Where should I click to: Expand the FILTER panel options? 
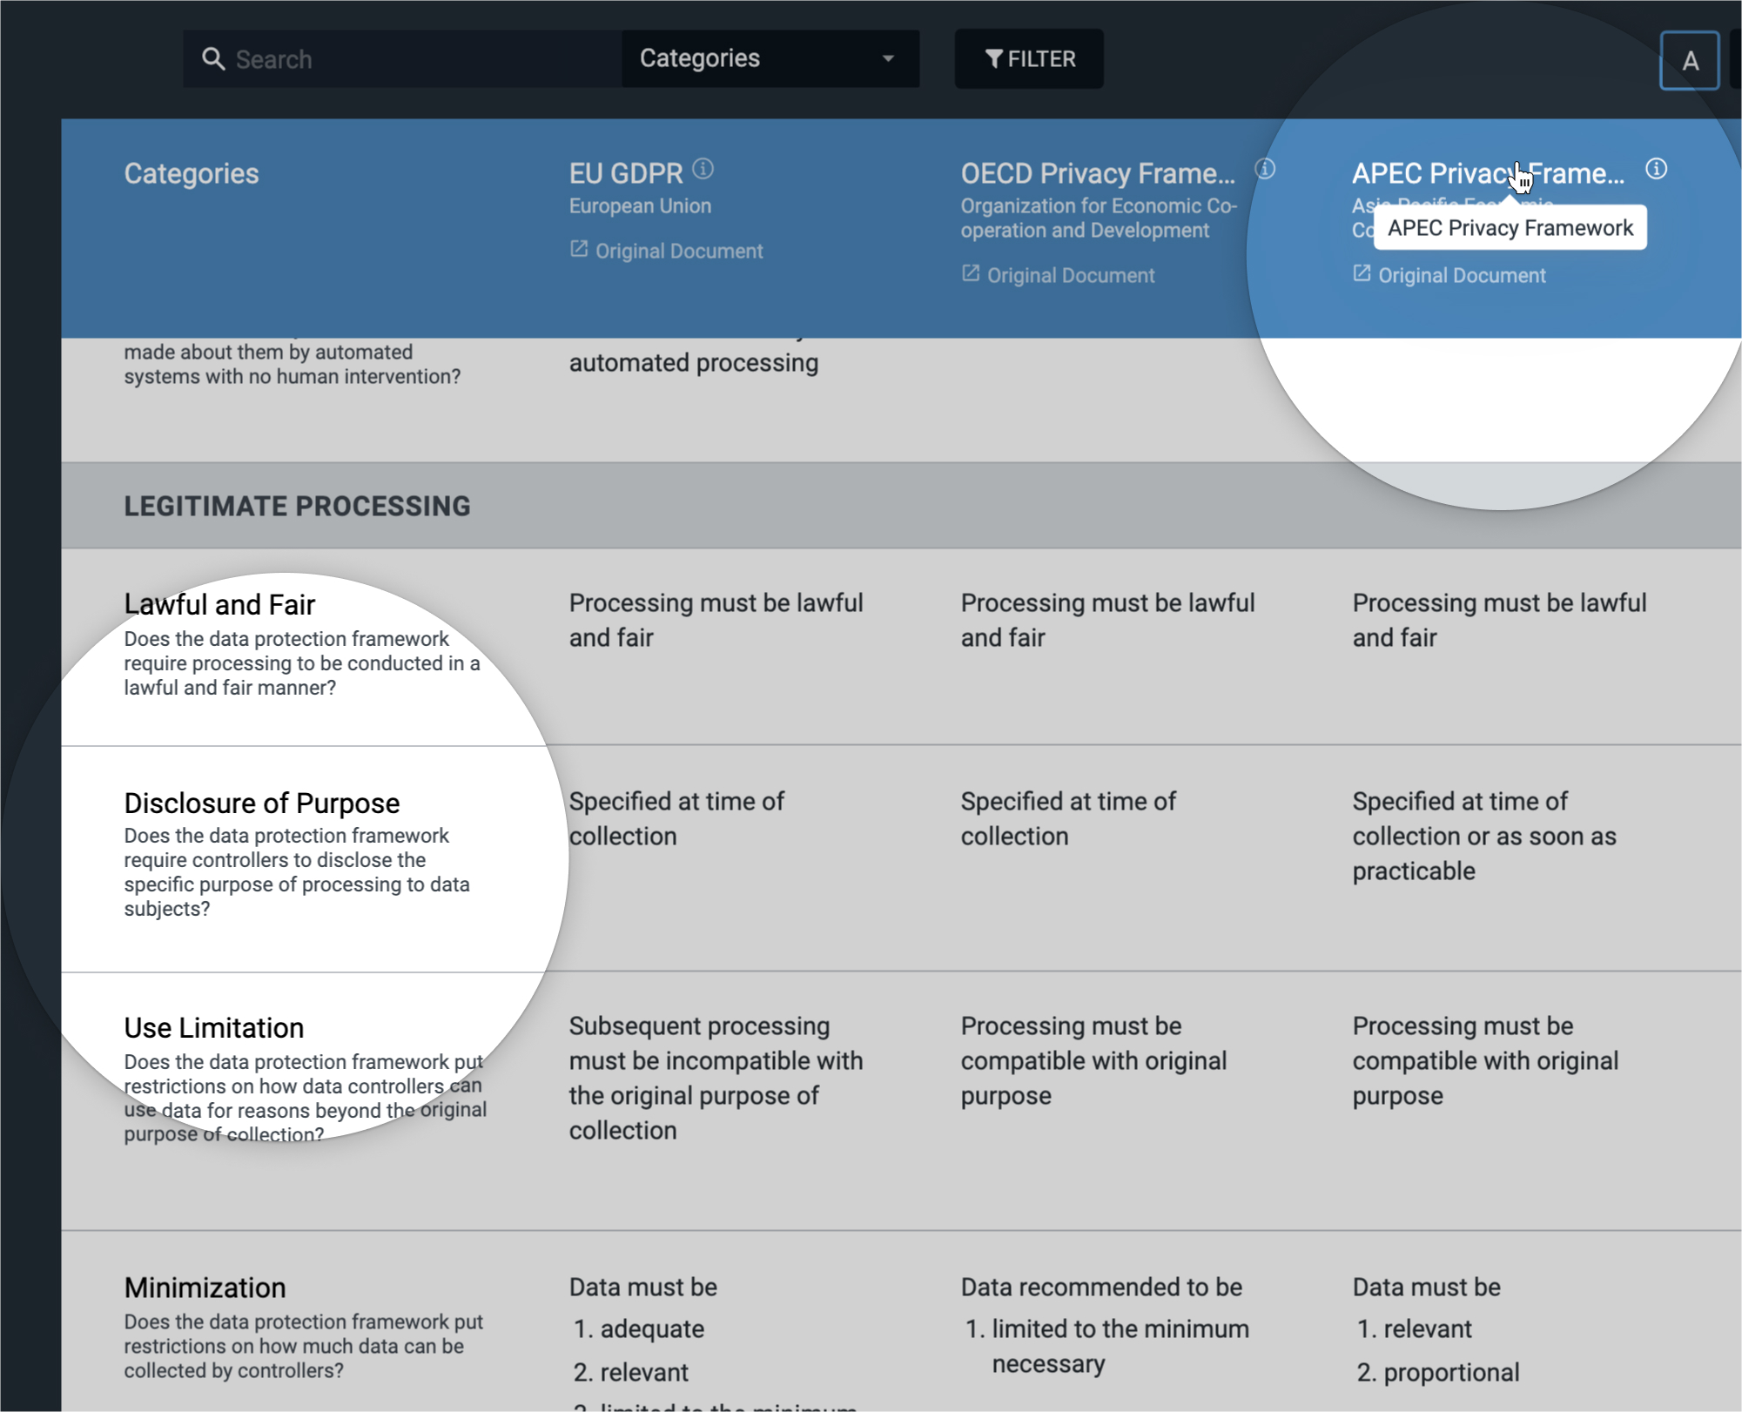(1030, 57)
